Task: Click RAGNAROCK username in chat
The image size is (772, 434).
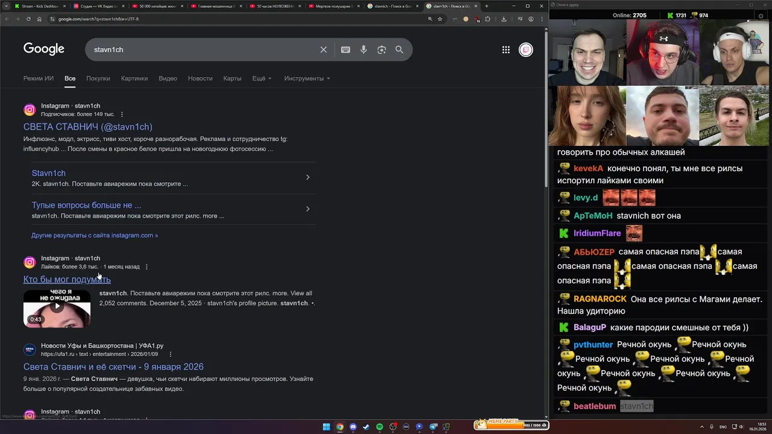Action: pyautogui.click(x=600, y=299)
